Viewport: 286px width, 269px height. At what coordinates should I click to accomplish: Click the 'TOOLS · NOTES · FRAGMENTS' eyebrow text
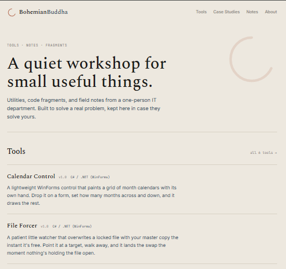coord(37,45)
